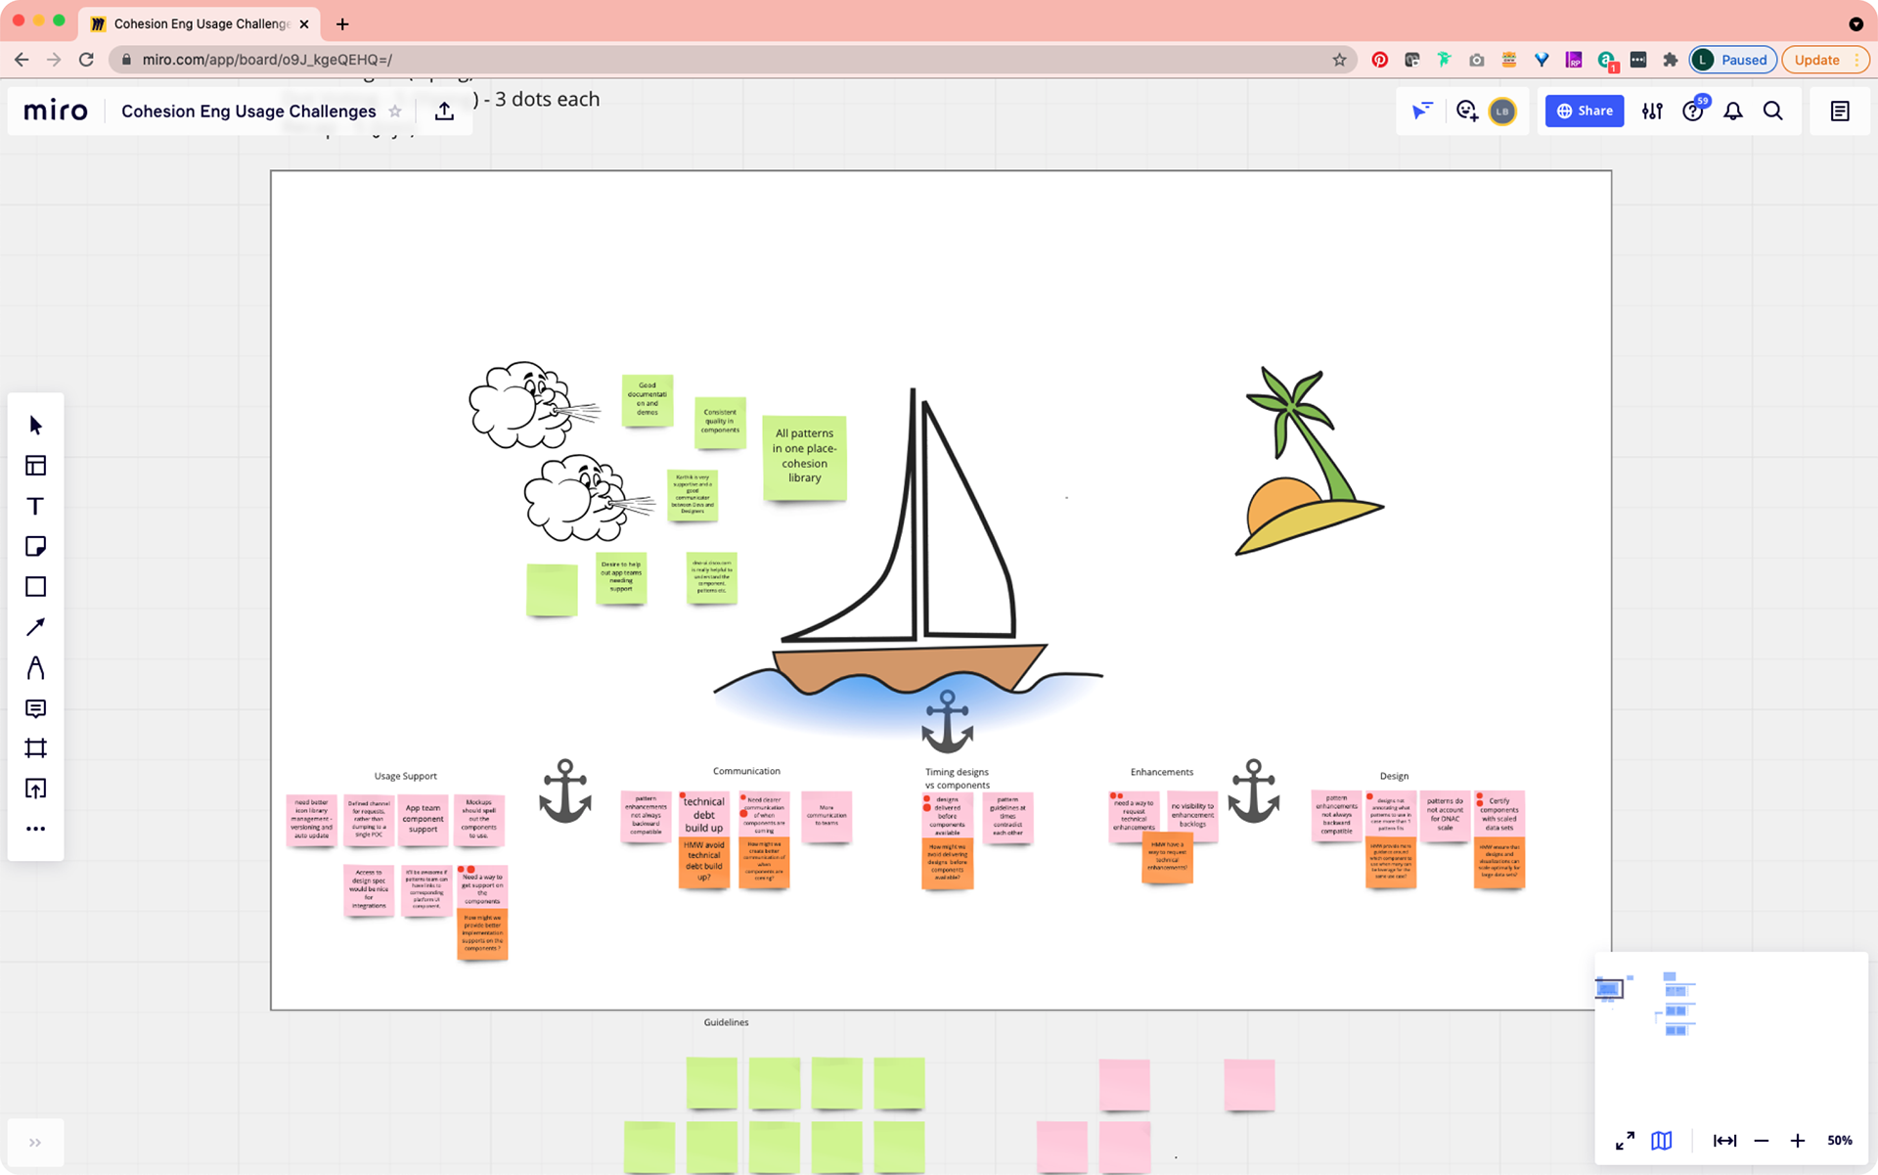1878x1175 pixels.
Task: Reload the page in browser
Action: point(86,60)
